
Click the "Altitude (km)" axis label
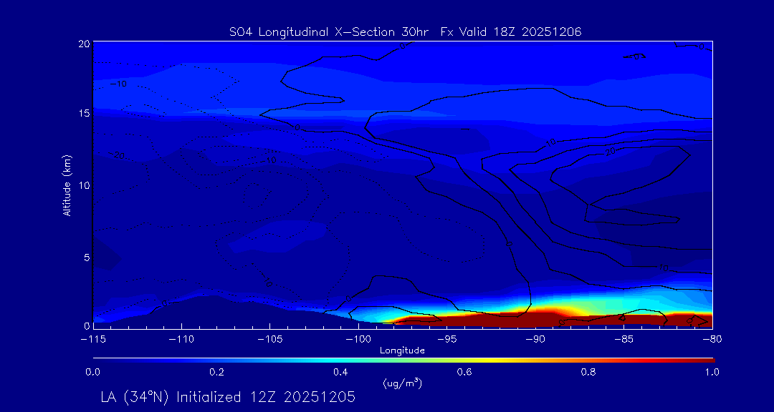click(x=67, y=185)
